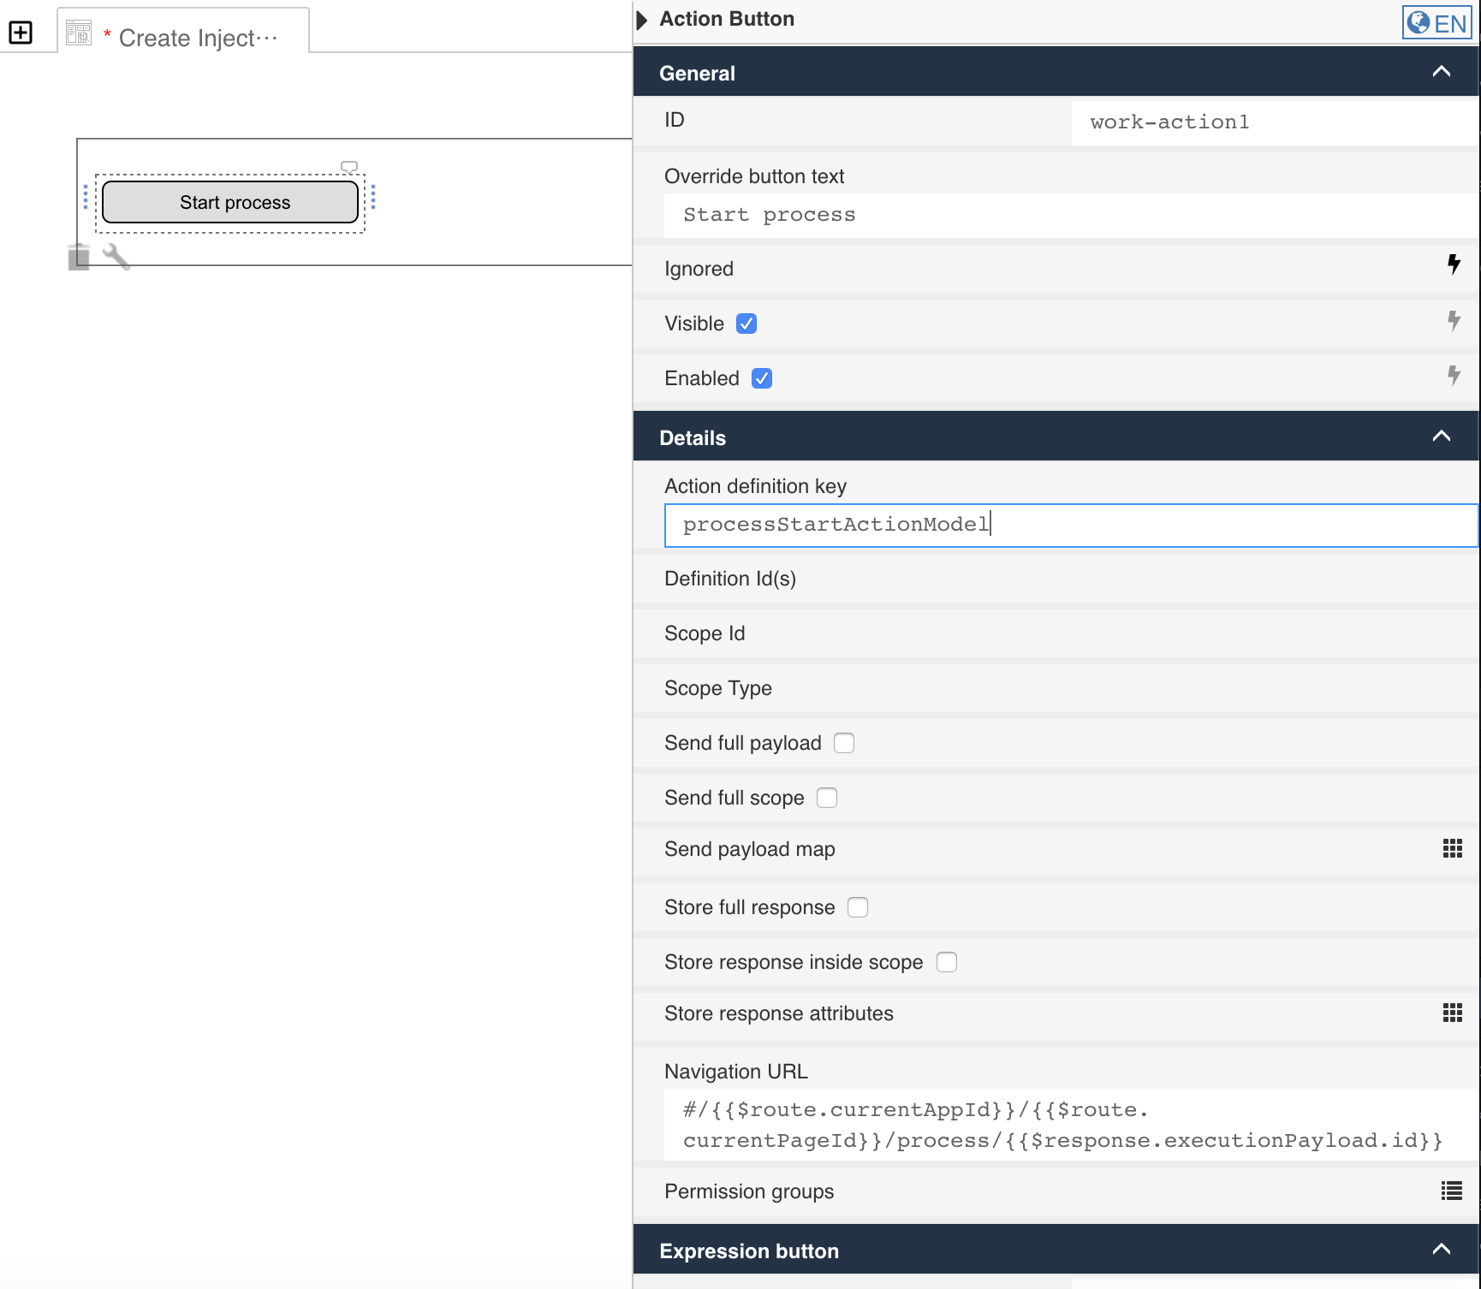Click the lightning bolt icon beside Ignored
Screen dimensions: 1481x1289
(1454, 264)
